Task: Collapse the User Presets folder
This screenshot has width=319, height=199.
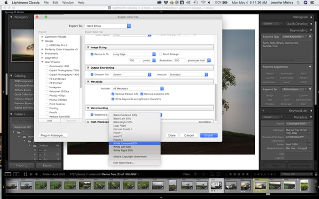Action: click(x=42, y=62)
